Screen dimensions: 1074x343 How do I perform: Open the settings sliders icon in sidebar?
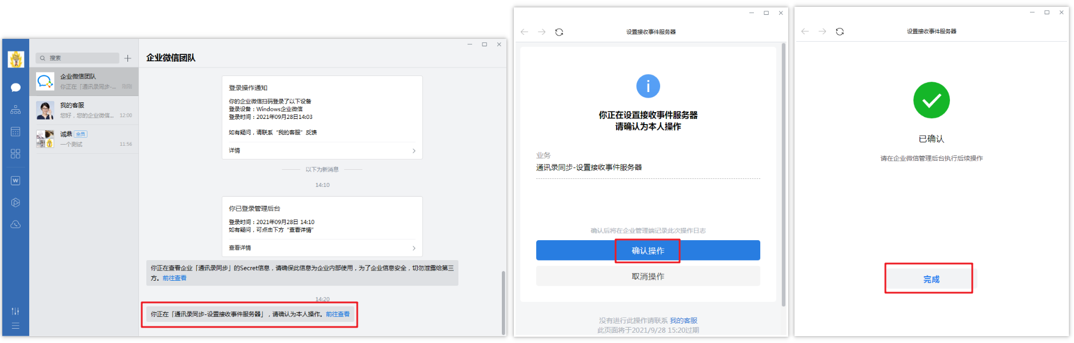point(15,311)
